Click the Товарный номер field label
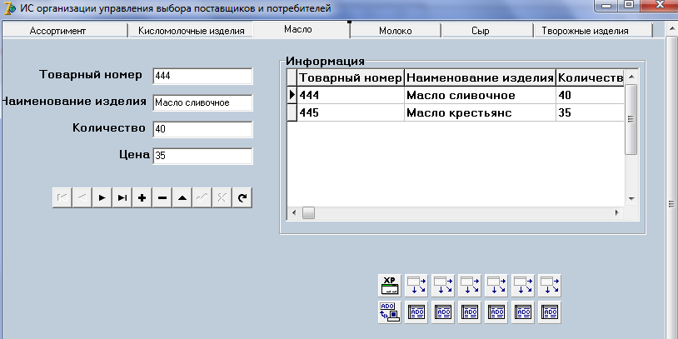 click(90, 75)
